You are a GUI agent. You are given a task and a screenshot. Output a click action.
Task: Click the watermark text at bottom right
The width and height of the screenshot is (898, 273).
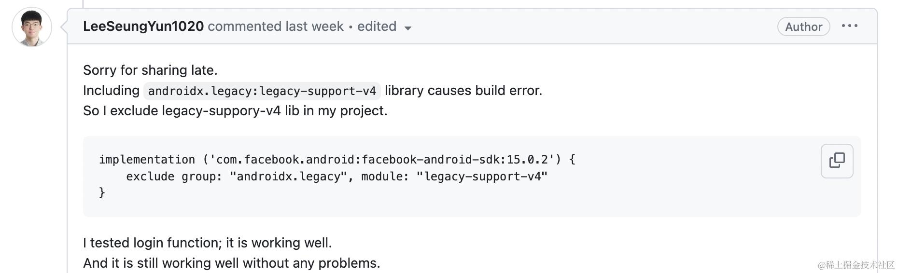coord(856,265)
